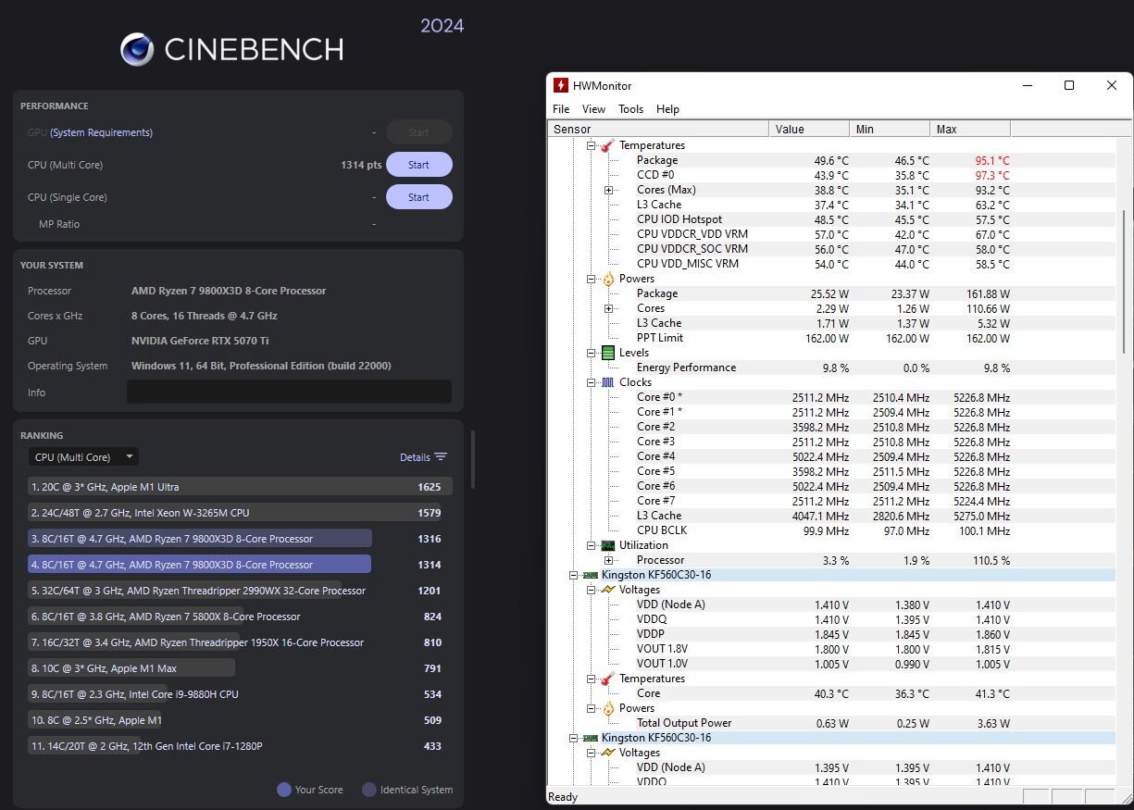This screenshot has height=810, width=1134.
Task: Select ranking entry Apple M1 Ultra
Action: [x=240, y=487]
